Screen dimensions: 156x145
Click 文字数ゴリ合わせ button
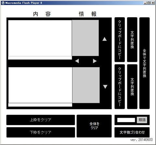click(x=132, y=132)
